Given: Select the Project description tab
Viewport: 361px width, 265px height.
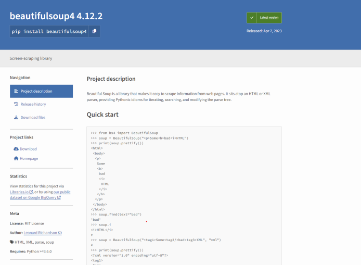Looking at the screenshot, I should [41, 91].
